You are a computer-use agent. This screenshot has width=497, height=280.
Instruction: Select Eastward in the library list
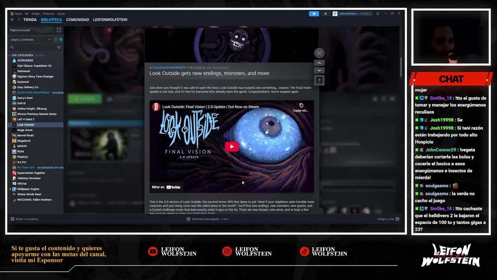[23, 82]
